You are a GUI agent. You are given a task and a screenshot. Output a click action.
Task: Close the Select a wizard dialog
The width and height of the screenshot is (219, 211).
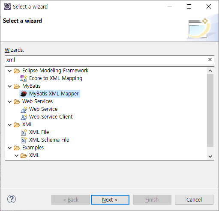coord(209,6)
